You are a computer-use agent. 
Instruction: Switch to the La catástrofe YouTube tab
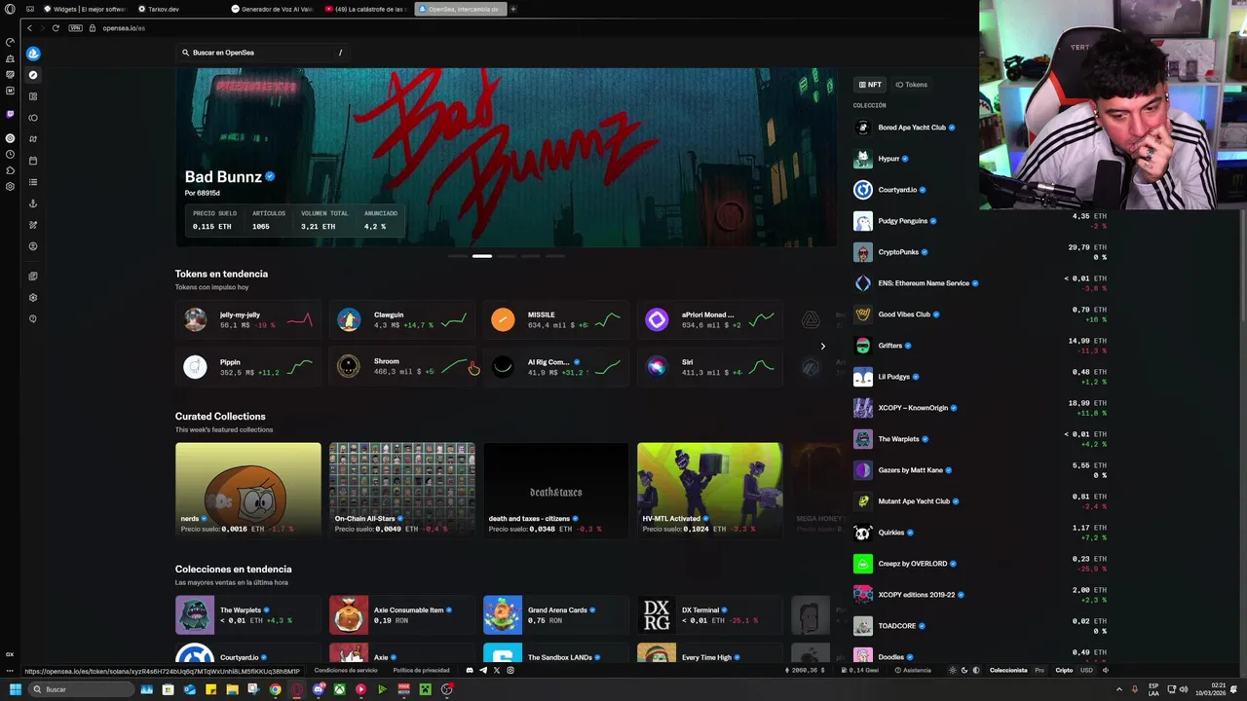click(364, 9)
